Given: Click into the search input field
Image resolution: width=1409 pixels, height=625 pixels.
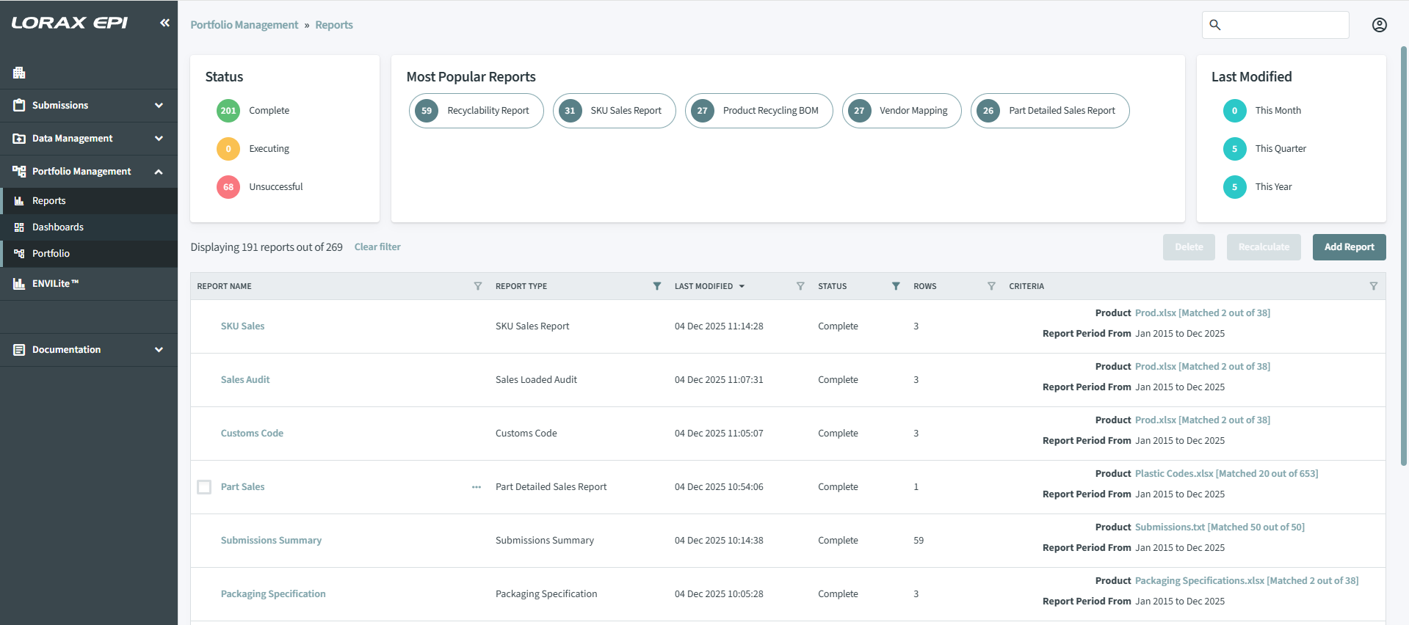Looking at the screenshot, I should [x=1285, y=25].
